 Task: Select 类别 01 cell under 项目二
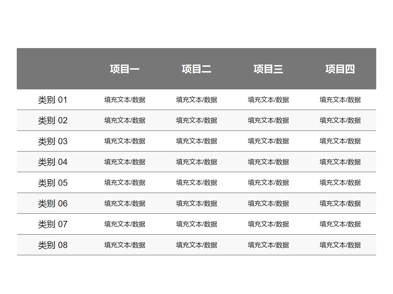click(x=196, y=100)
